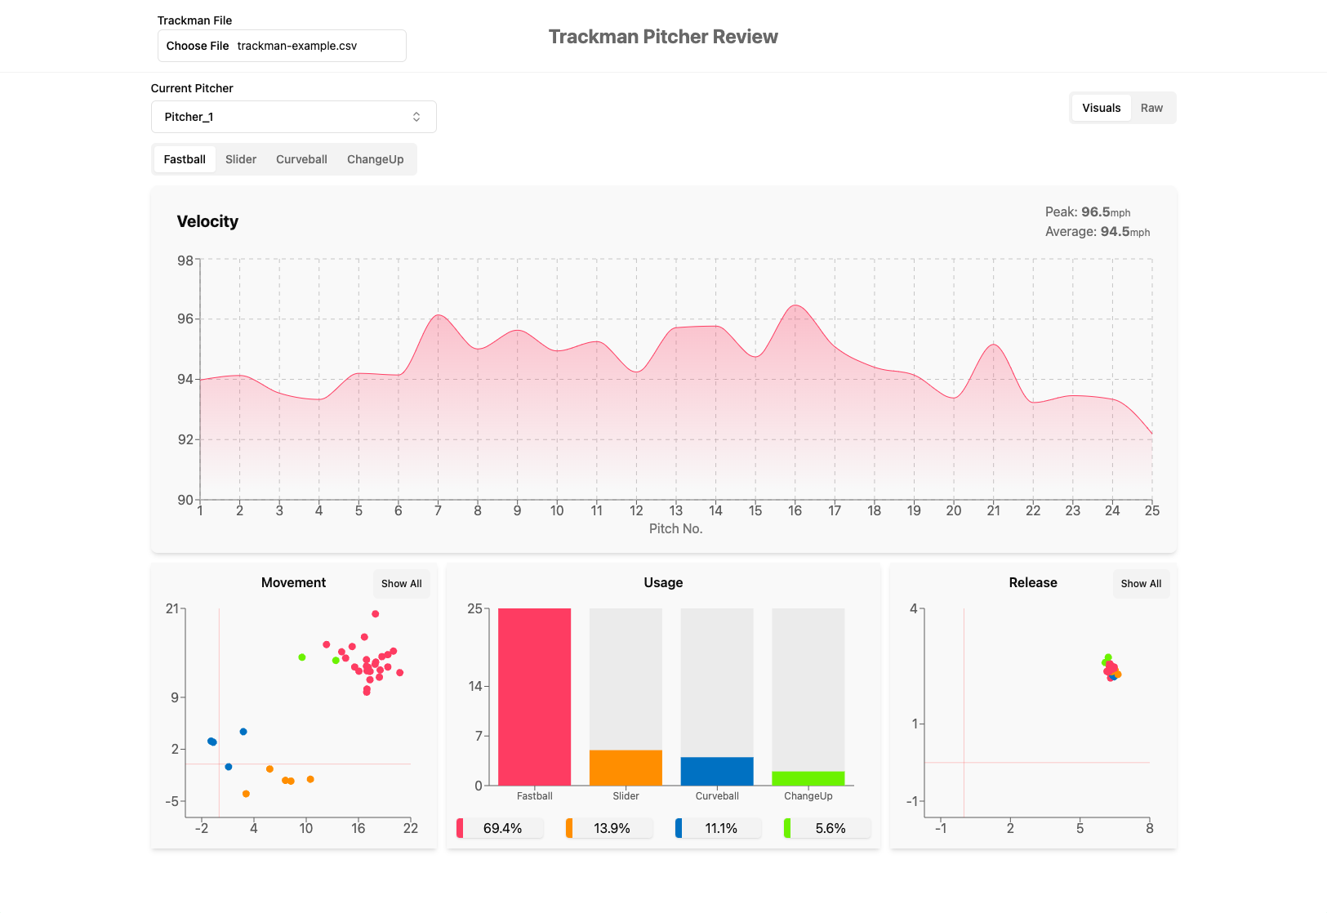Click the Average 94.5mph label
1327x913 pixels.
tap(1098, 232)
